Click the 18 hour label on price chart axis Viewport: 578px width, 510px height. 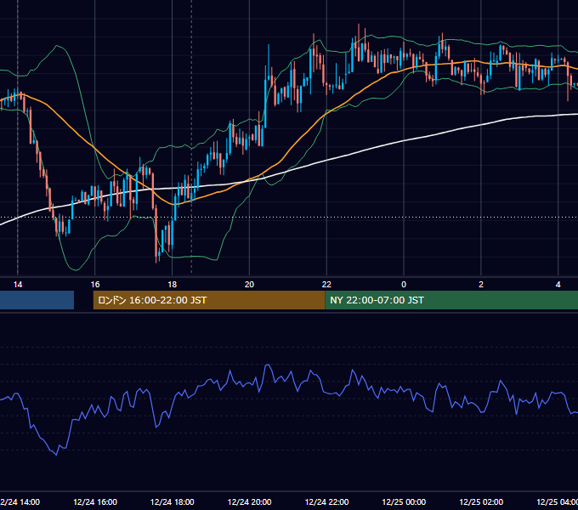coord(173,284)
